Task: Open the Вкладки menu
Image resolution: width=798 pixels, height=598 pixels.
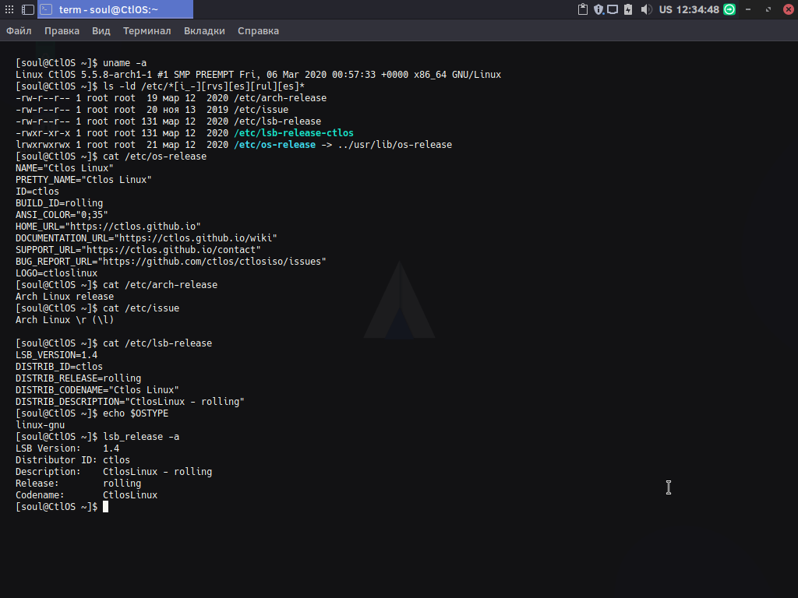Action: (x=204, y=31)
